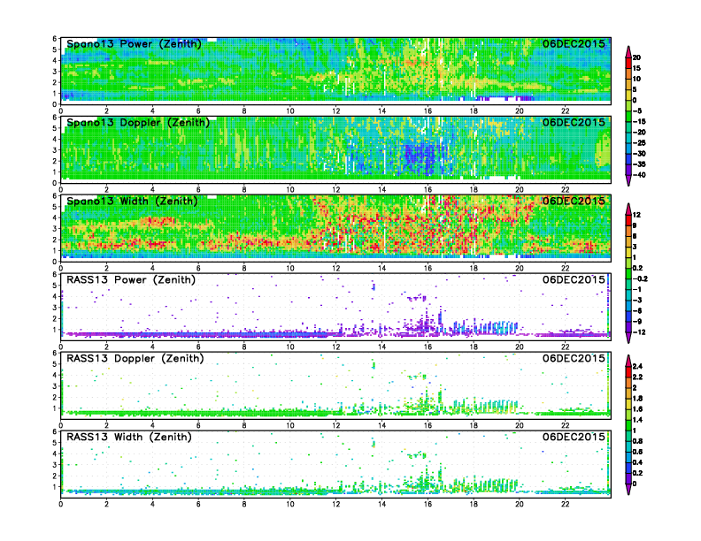Click the '15' label on the top colorbar

pos(636,68)
